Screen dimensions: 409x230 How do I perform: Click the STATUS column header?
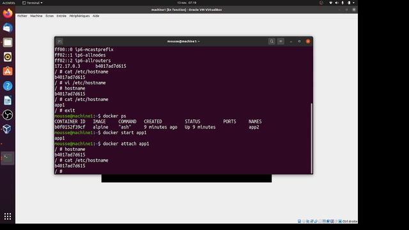point(192,121)
